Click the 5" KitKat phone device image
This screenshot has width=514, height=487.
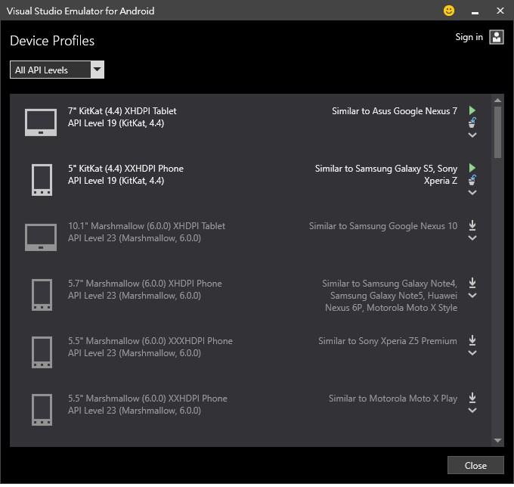pos(42,180)
